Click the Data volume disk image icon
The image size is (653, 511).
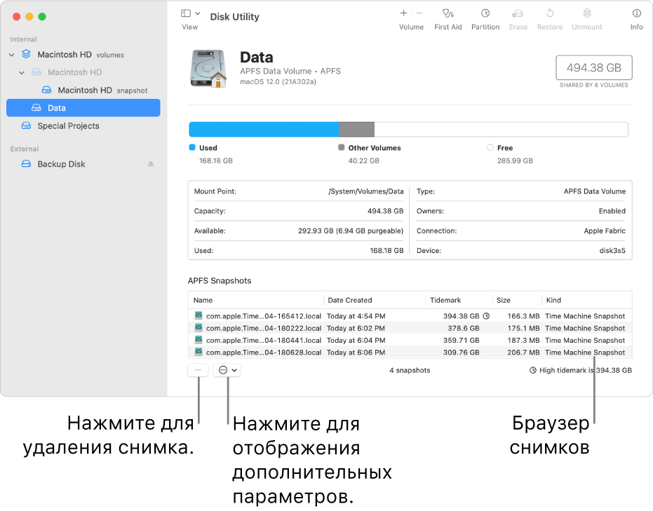pos(208,68)
